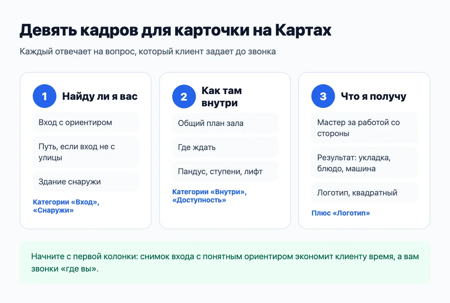Viewport: 450px width, 303px height.
Task: Select the item «Общий план зала»
Action: point(225,123)
